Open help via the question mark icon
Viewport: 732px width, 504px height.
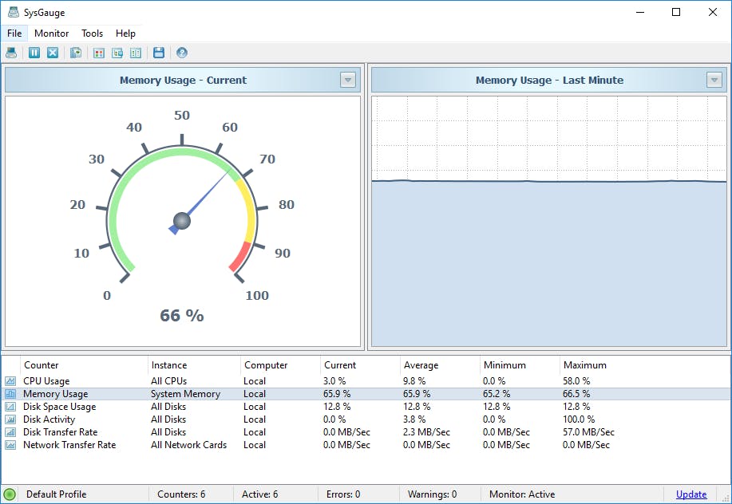182,53
